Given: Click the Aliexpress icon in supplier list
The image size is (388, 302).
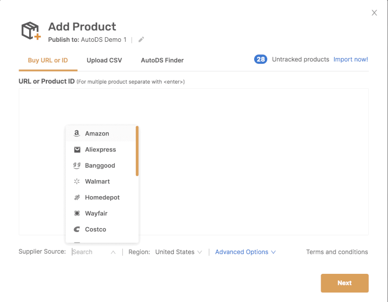Looking at the screenshot, I should [x=77, y=149].
